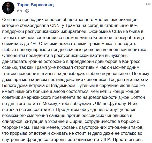The image size is (152, 143).
Task: Open the post's 8 ч timestamp link
Action: click(19, 11)
